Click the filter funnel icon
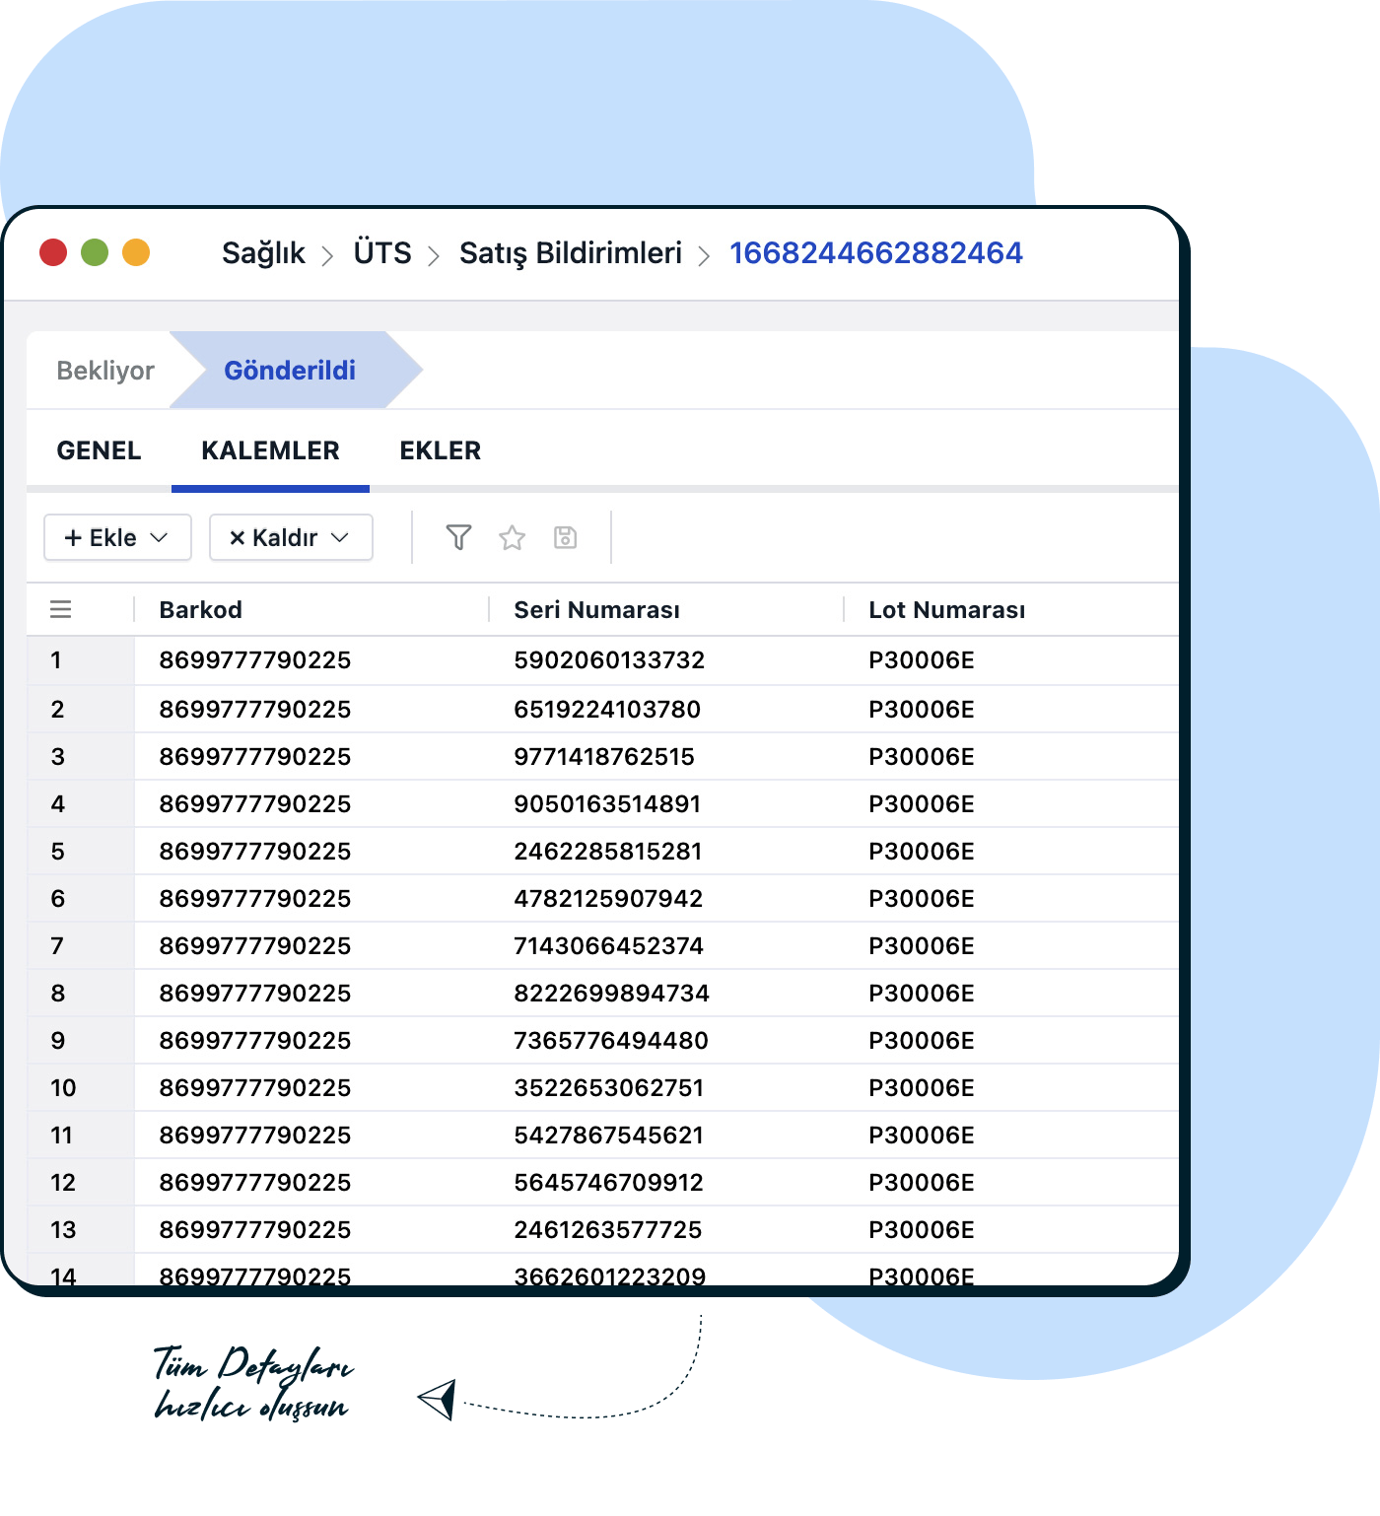The image size is (1380, 1516). tap(458, 537)
